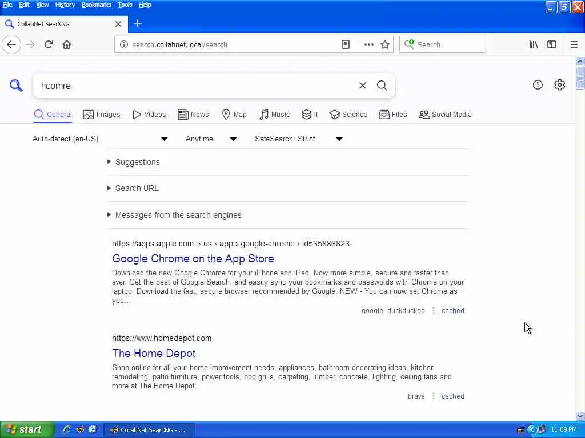Open the SafeSearch: Strict dropdown
The height and width of the screenshot is (438, 585).
pos(299,139)
